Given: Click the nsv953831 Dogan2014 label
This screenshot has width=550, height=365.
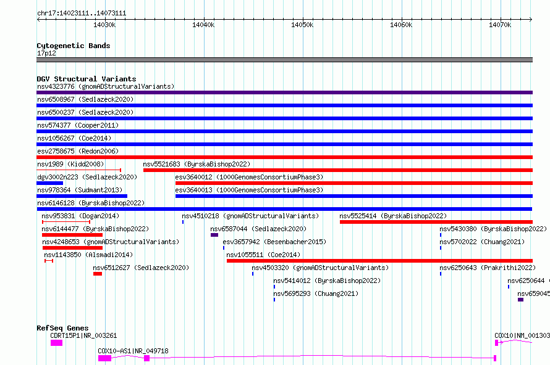Looking at the screenshot, I should (80, 216).
